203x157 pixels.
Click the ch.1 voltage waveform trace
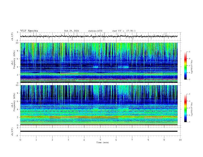[99, 36]
